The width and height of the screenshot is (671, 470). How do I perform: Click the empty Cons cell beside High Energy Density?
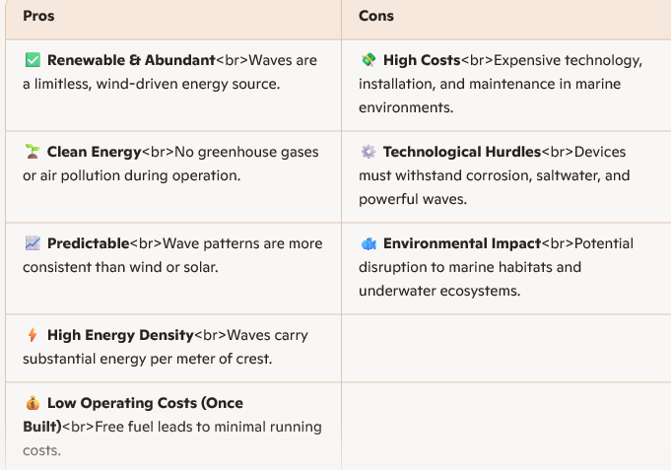(x=505, y=348)
